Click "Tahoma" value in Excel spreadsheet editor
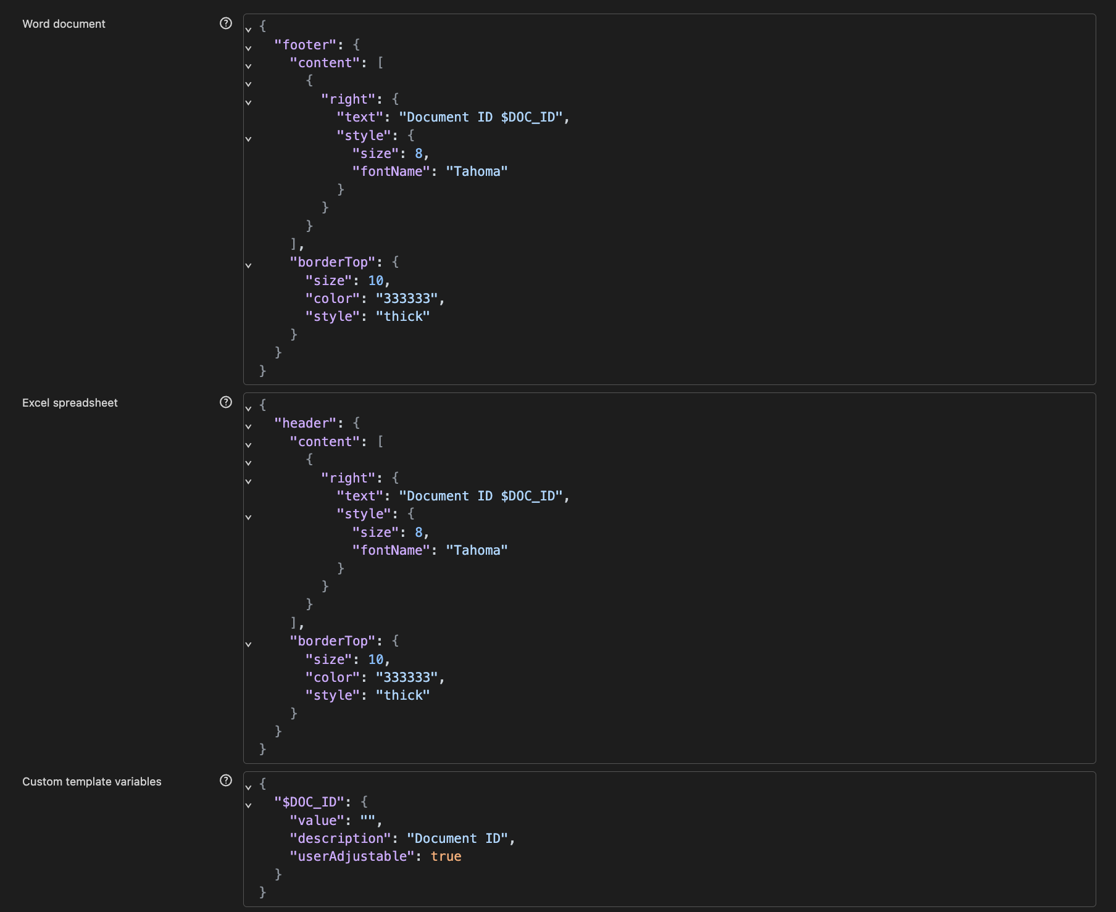 click(x=477, y=550)
